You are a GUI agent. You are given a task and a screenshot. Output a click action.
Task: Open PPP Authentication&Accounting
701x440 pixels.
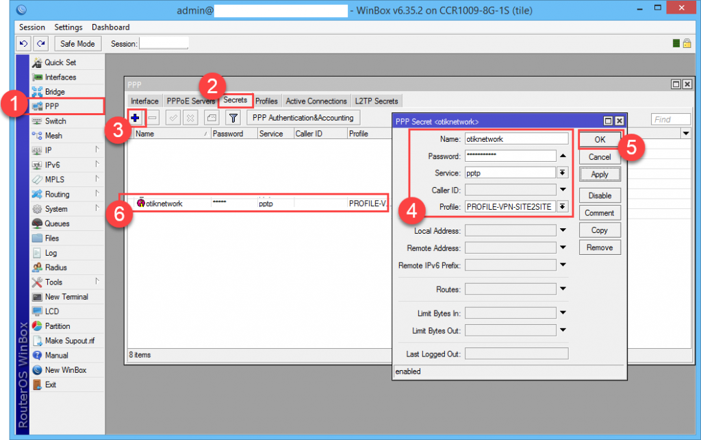tap(303, 118)
